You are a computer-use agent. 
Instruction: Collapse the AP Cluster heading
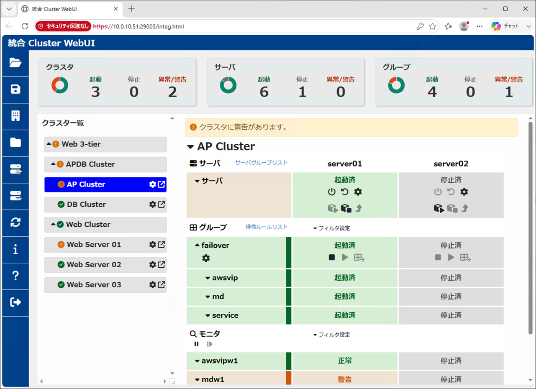190,147
